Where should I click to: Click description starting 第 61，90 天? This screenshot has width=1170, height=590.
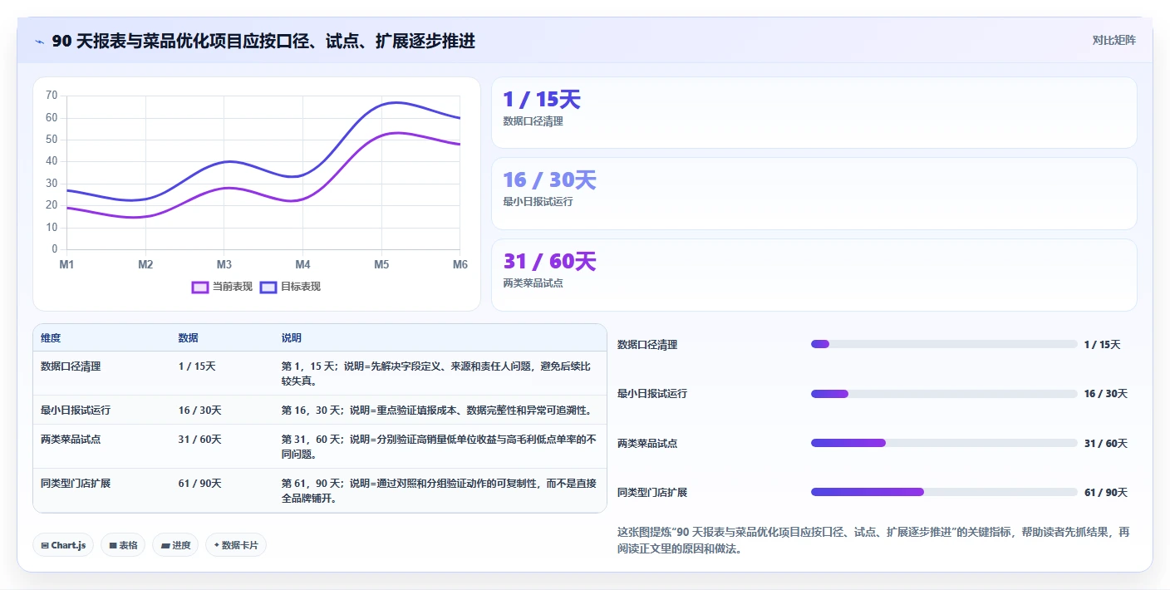pyautogui.click(x=439, y=491)
